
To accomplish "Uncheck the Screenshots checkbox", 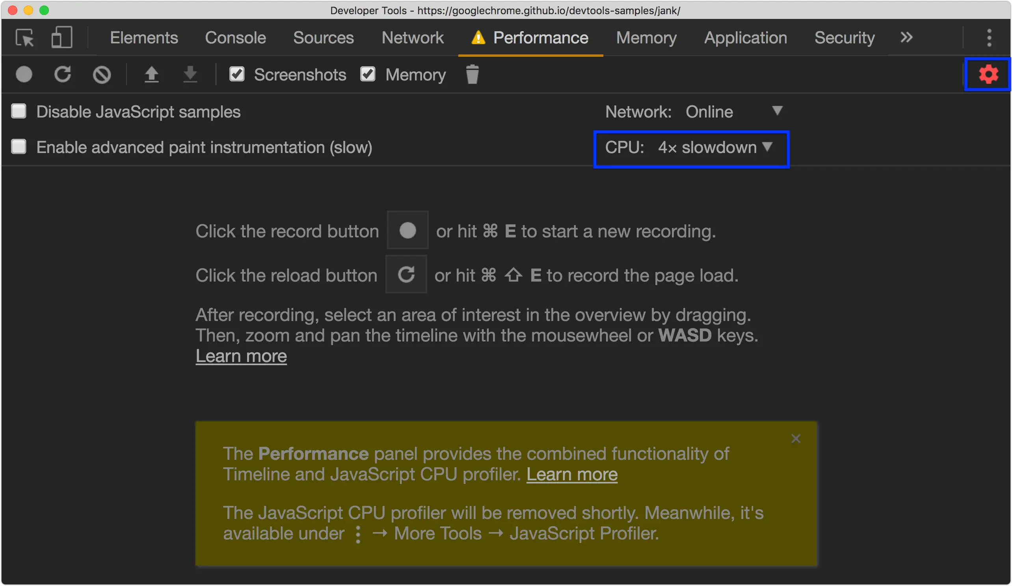I will pos(236,75).
